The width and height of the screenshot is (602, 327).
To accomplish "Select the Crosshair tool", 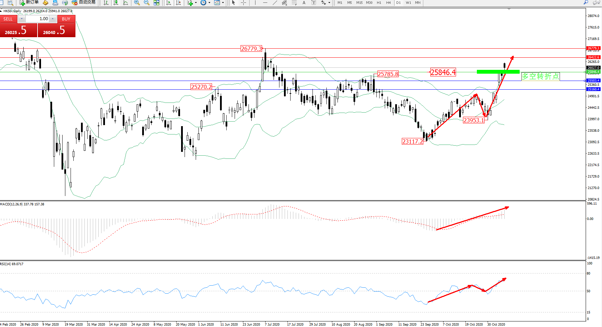I will (x=243, y=3).
